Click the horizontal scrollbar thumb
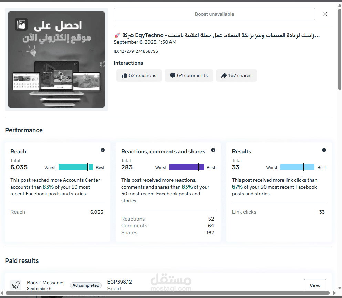The height and width of the screenshot is (298, 342). [x=167, y=293]
